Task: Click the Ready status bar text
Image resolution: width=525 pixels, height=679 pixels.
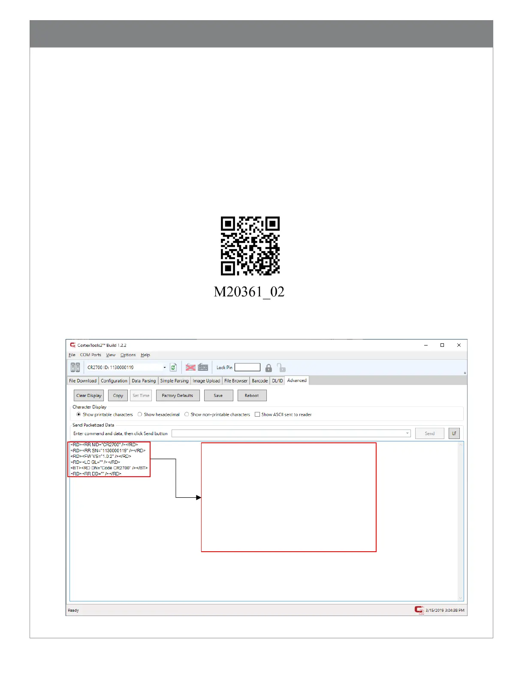Action: coord(73,610)
